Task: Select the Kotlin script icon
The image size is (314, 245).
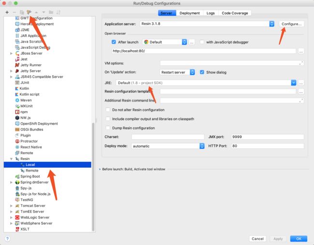Action: 17,94
